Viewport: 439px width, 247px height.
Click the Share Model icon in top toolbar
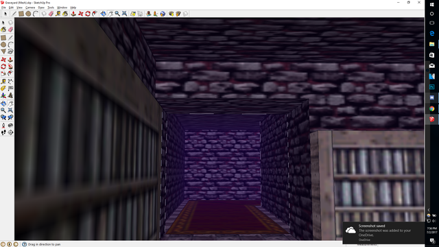[x=178, y=14]
